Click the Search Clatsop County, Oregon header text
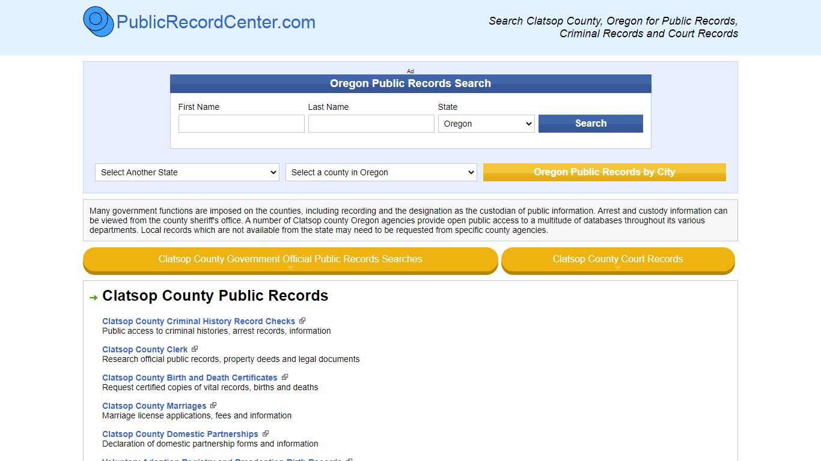The width and height of the screenshot is (821, 461). coord(613,27)
